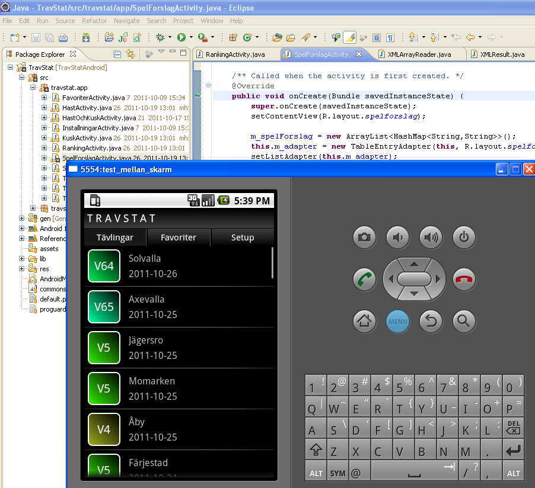
Task: Open Run button dropdown arrow
Action: (191, 37)
